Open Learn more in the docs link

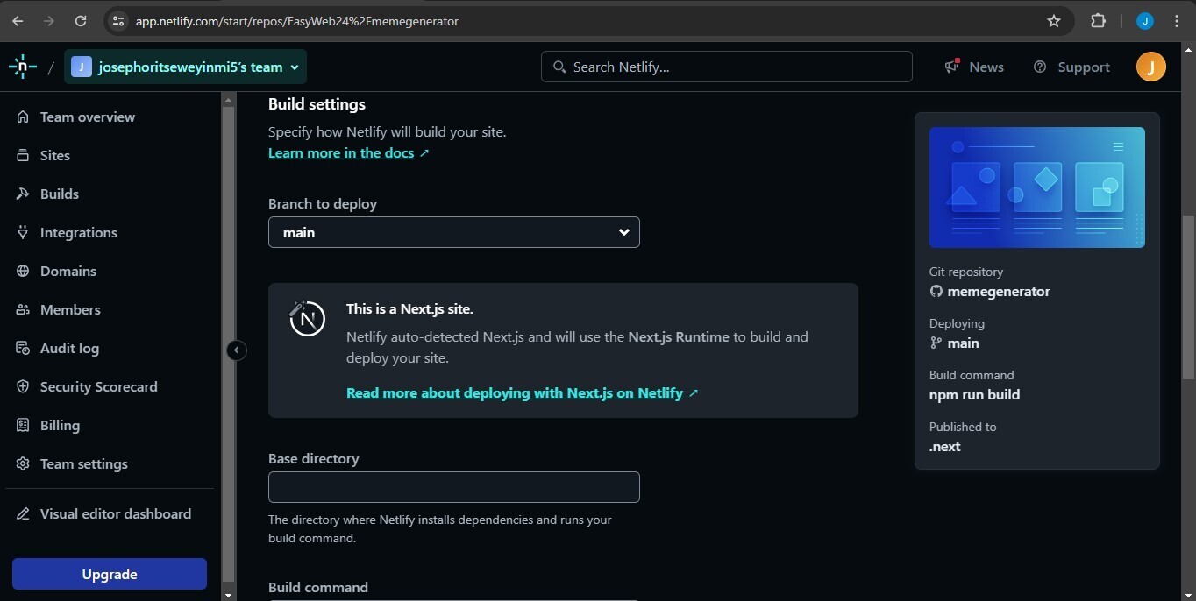pos(341,152)
